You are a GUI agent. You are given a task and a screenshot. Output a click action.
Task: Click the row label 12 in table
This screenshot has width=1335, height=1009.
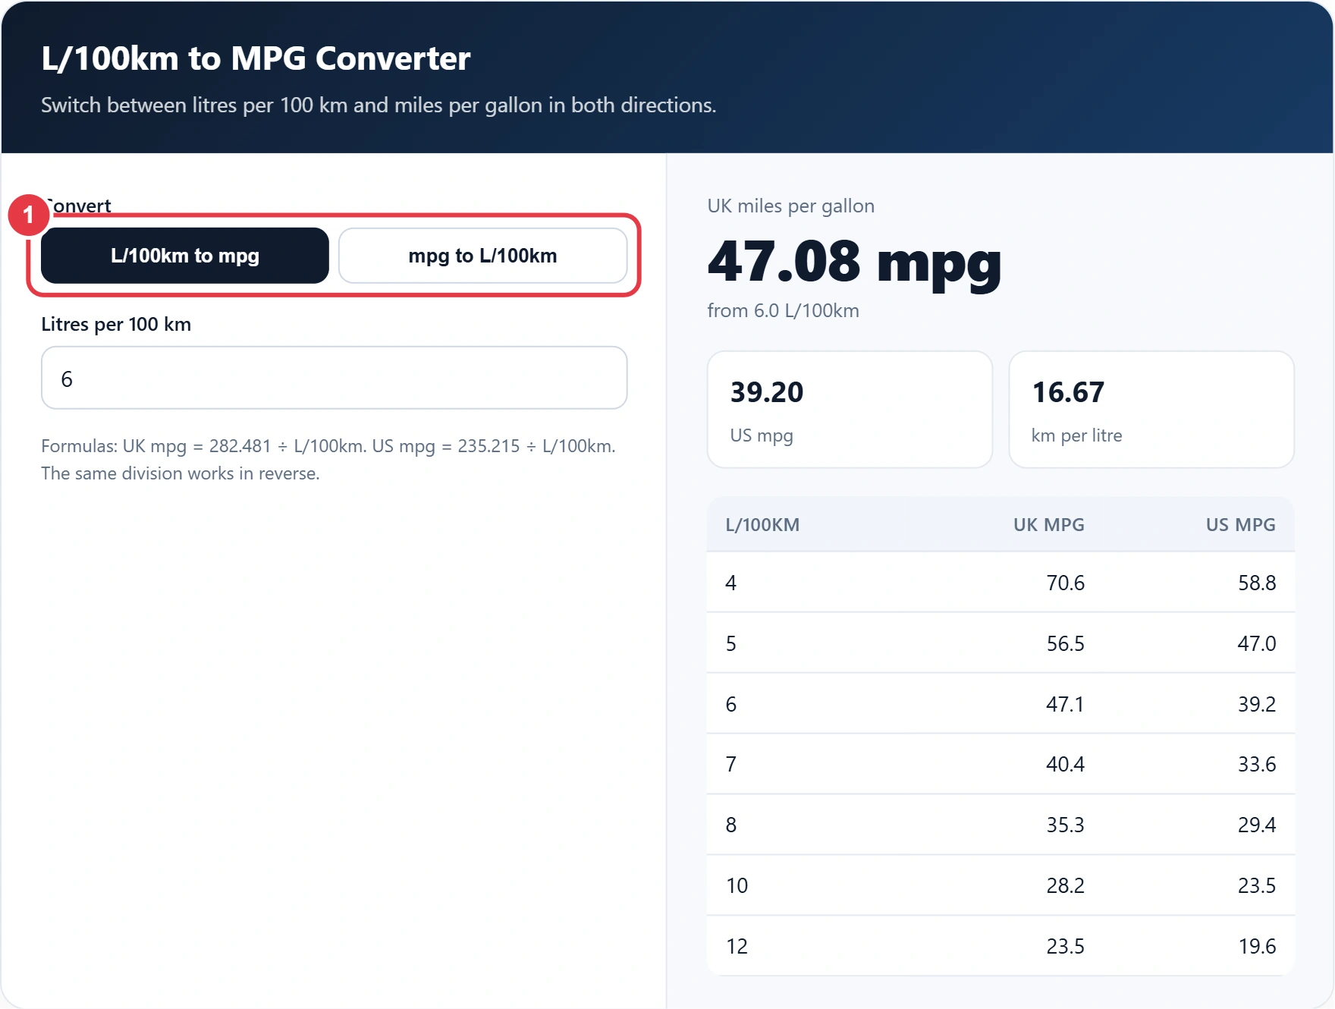(x=737, y=946)
